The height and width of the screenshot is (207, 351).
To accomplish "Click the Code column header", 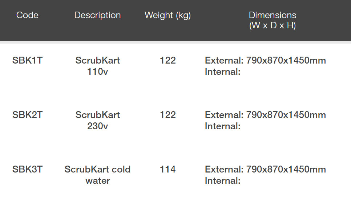I will coord(27,15).
